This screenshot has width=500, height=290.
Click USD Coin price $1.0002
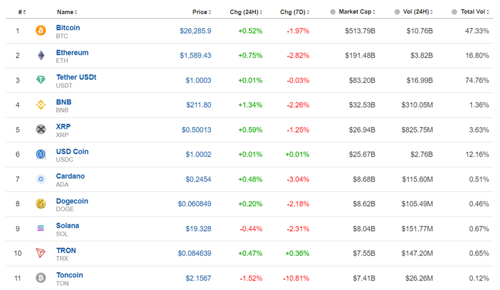tap(198, 155)
